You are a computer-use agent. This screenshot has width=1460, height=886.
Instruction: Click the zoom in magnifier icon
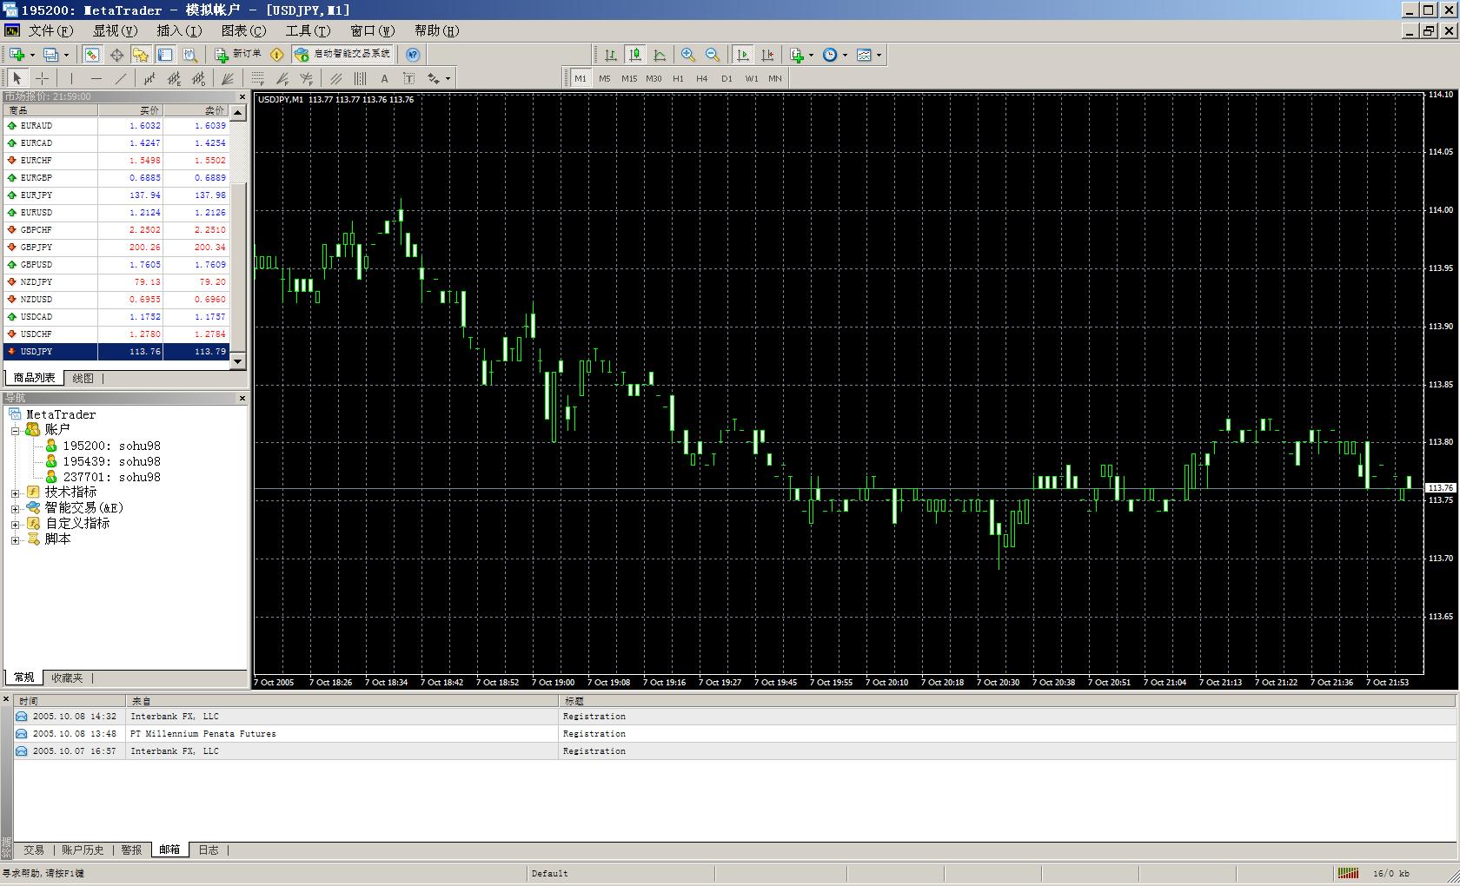pos(687,55)
